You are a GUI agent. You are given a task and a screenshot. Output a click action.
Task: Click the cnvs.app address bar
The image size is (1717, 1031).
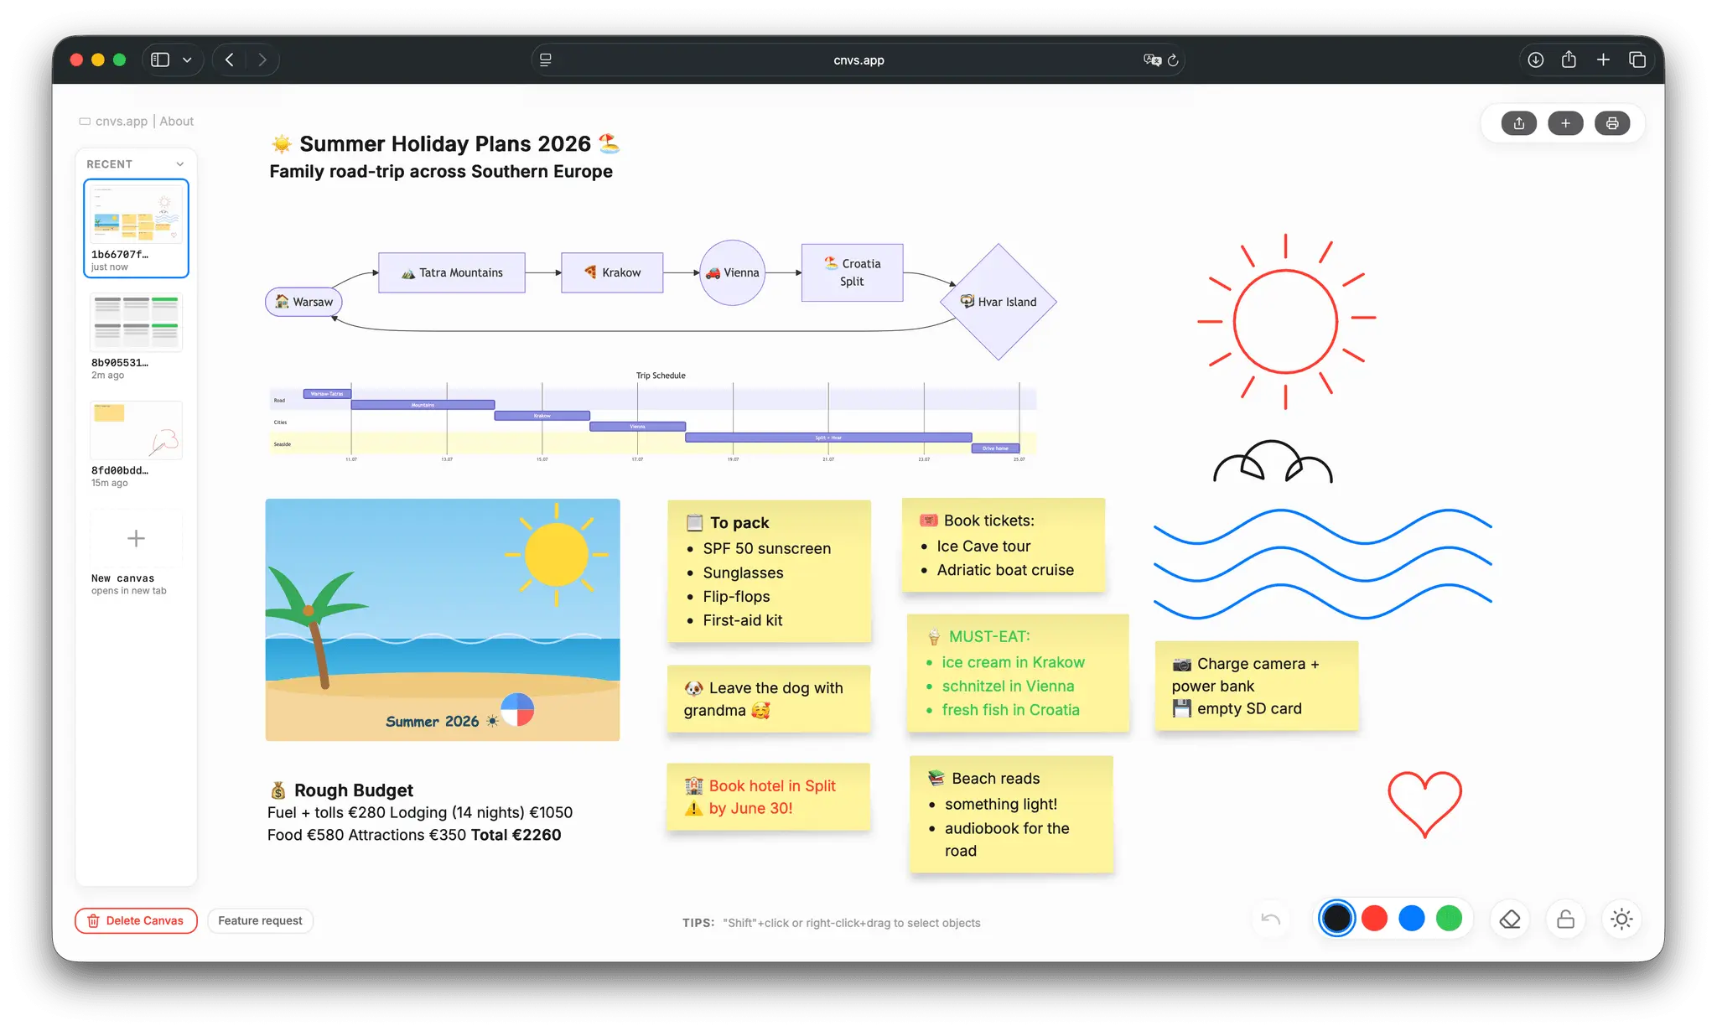858,60
